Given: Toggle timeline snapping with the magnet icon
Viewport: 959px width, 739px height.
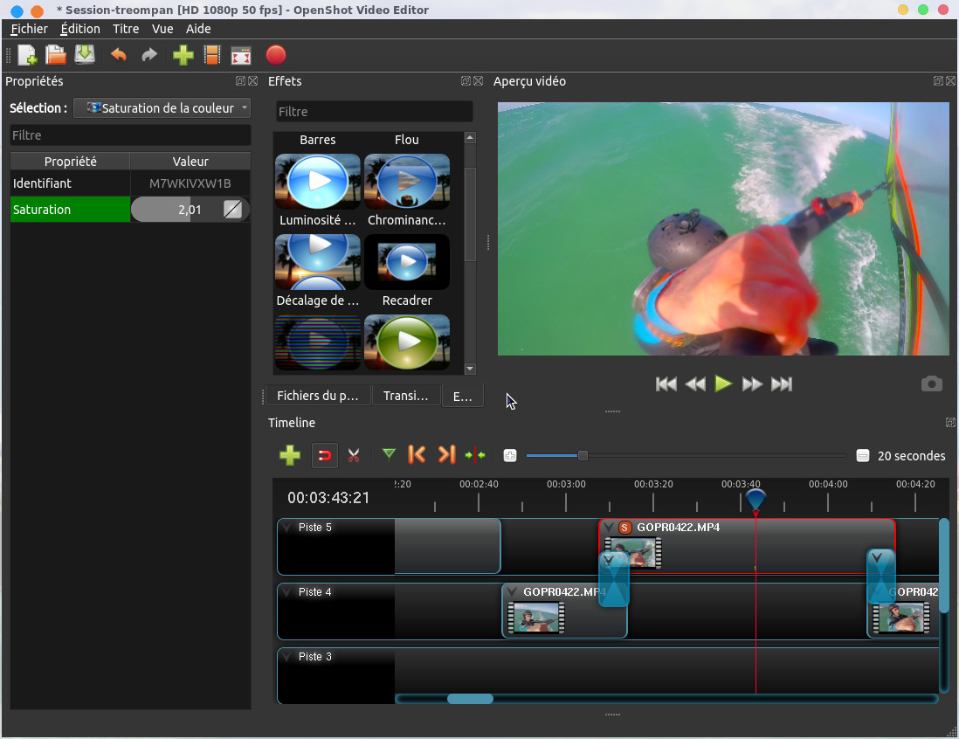Looking at the screenshot, I should (x=324, y=455).
